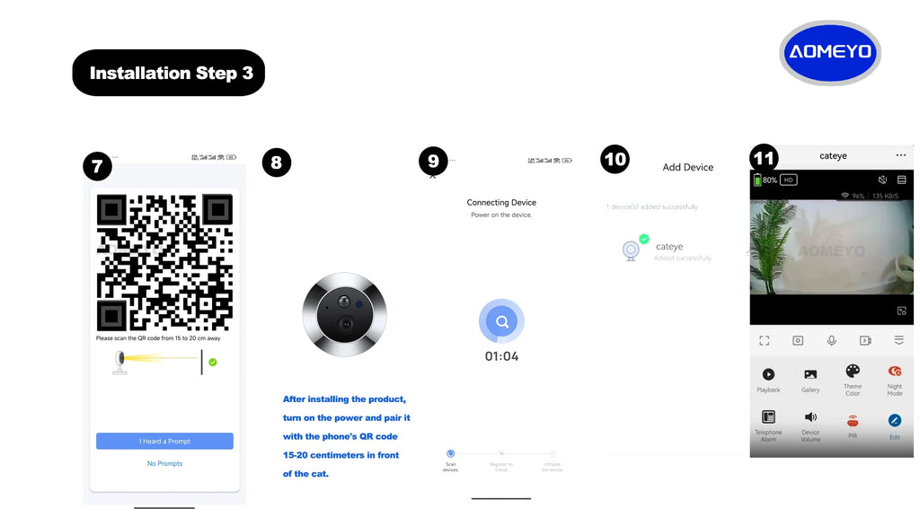920x517 pixels.
Task: Tap the microphone talk icon
Action: (x=831, y=340)
